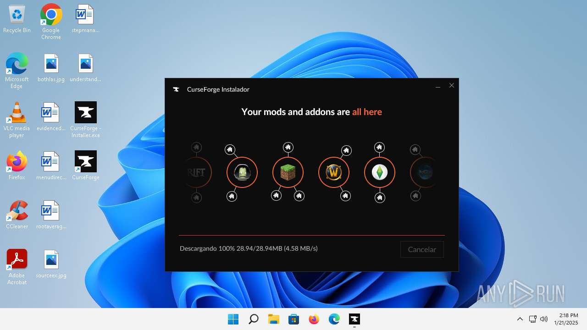Click the Sims plumbob game icon
Image resolution: width=587 pixels, height=330 pixels.
point(380,172)
